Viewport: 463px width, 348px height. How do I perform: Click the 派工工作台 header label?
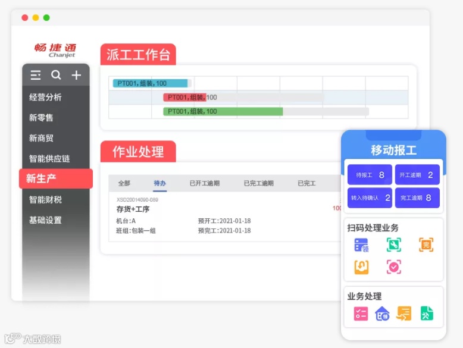click(x=138, y=55)
